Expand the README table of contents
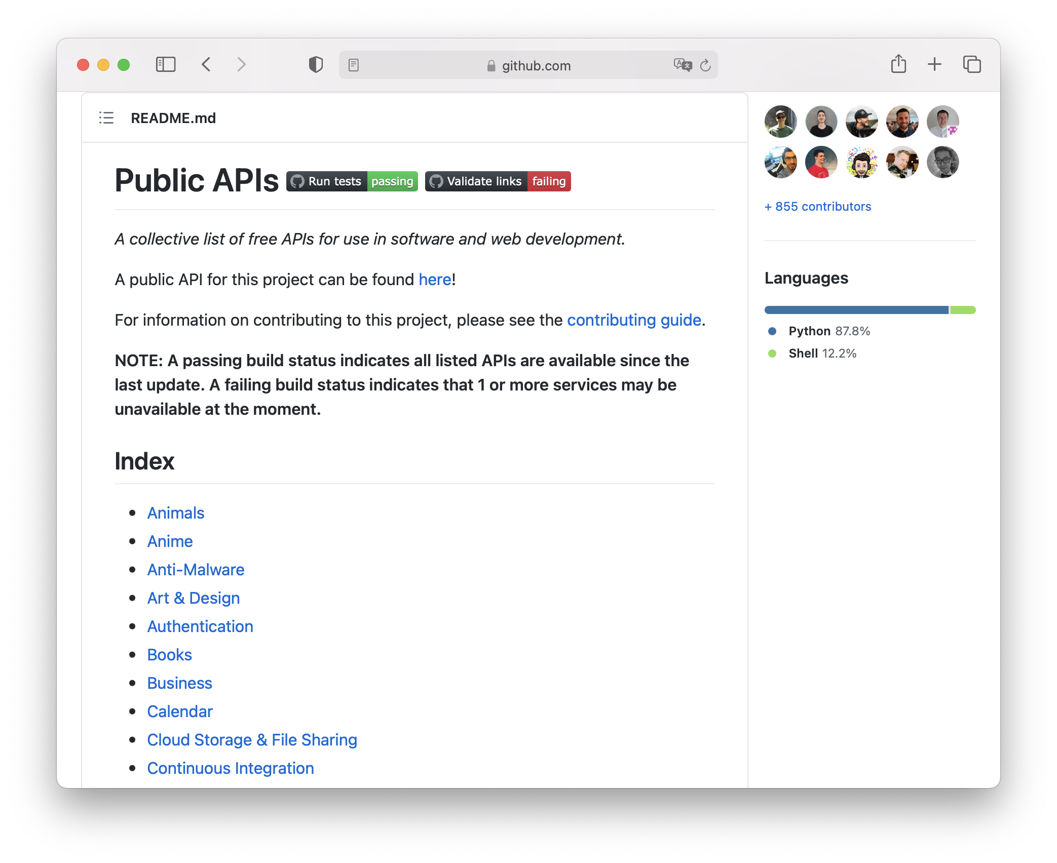Viewport: 1057px width, 863px height. tap(106, 118)
